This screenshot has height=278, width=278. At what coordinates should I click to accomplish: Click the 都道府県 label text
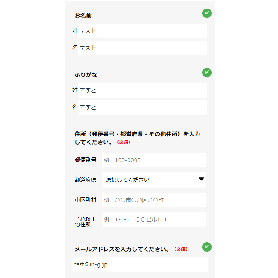tap(86, 180)
